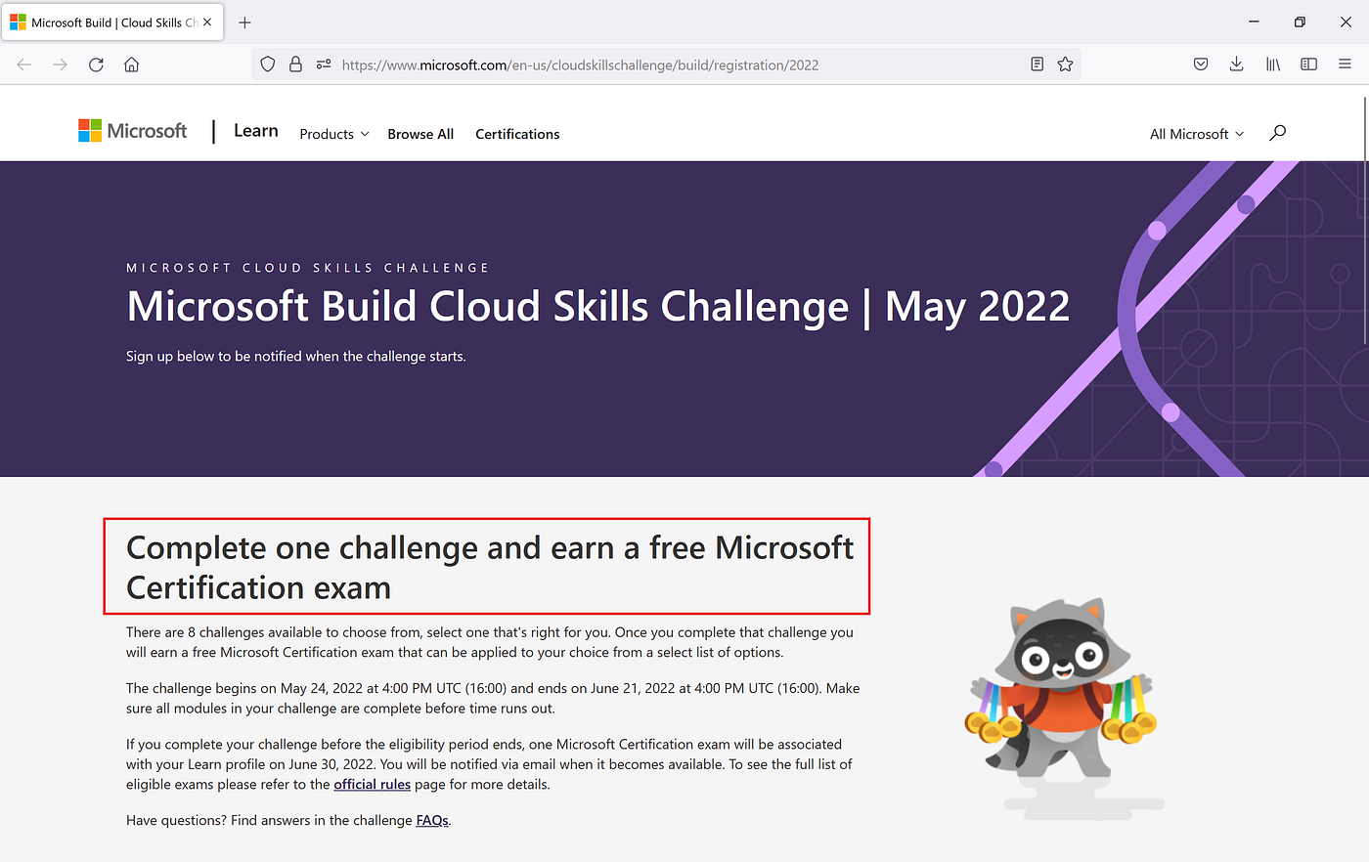Click the 'Sign up below to be notified' text
This screenshot has width=1369, height=862.
pos(295,357)
